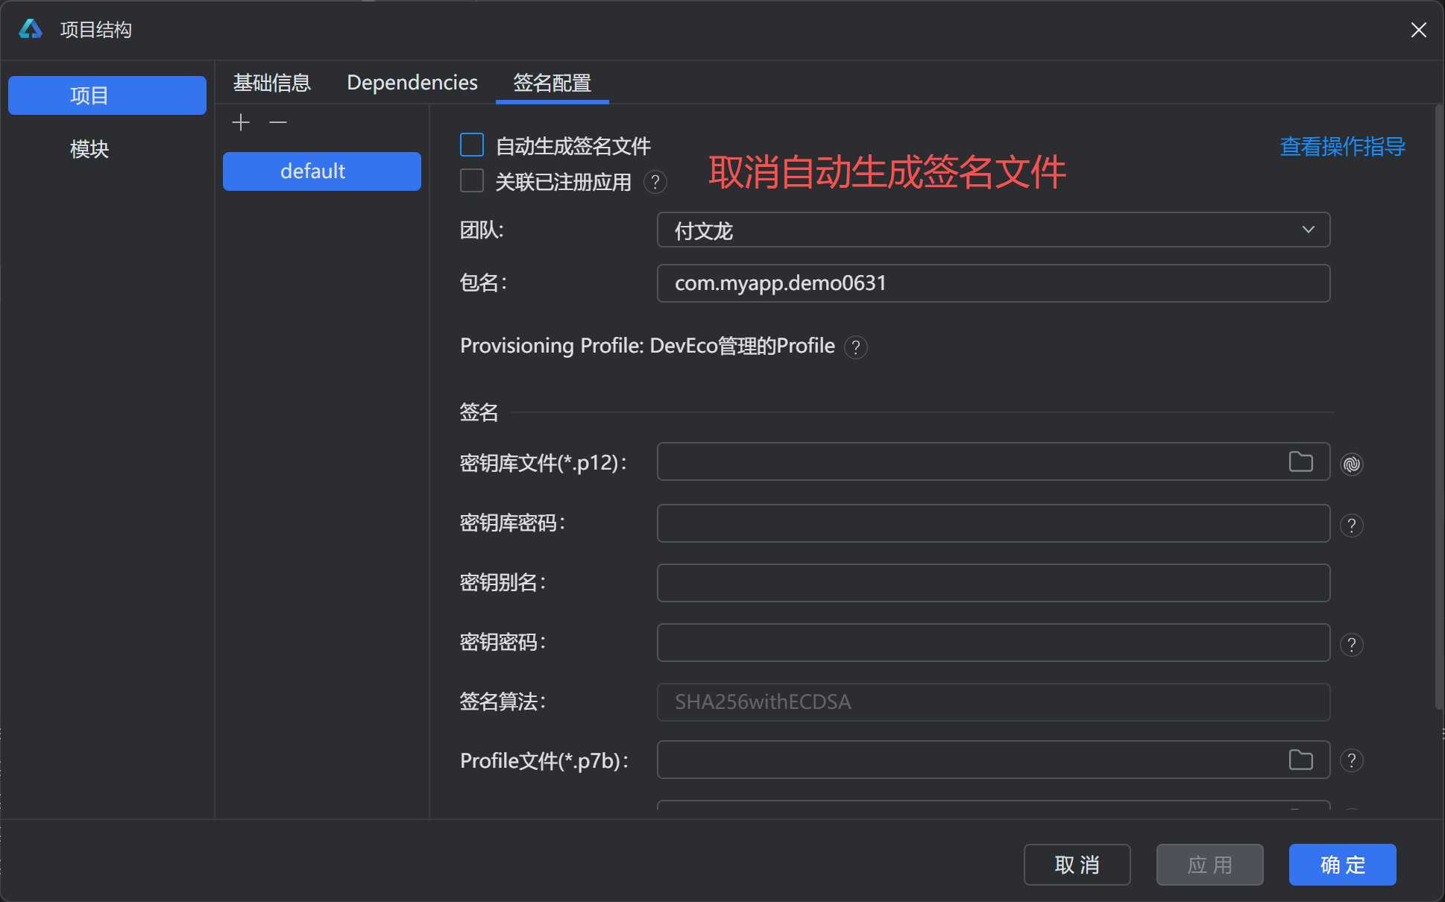The height and width of the screenshot is (902, 1445).
Task: Toggle 自动生成签名文件 checkbox
Action: coord(472,145)
